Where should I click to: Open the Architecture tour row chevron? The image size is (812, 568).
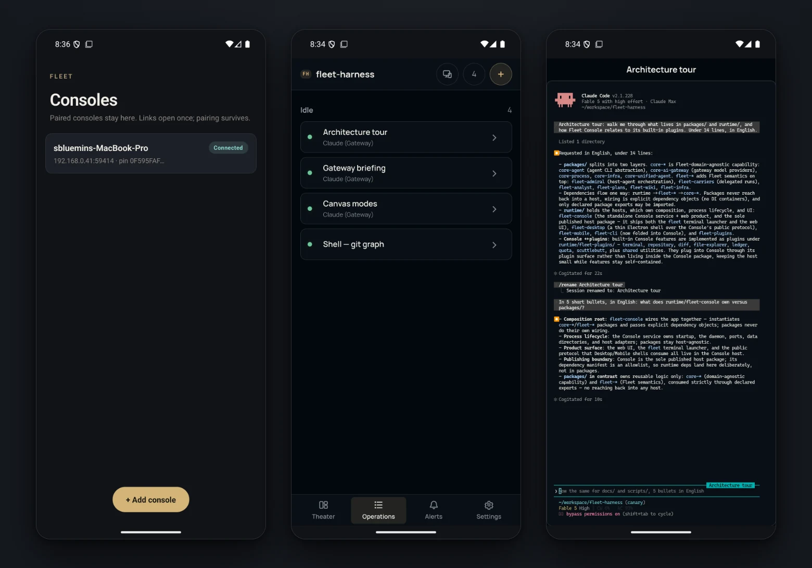[494, 137]
